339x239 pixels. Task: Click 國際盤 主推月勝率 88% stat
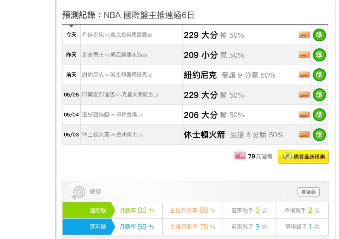click(192, 210)
